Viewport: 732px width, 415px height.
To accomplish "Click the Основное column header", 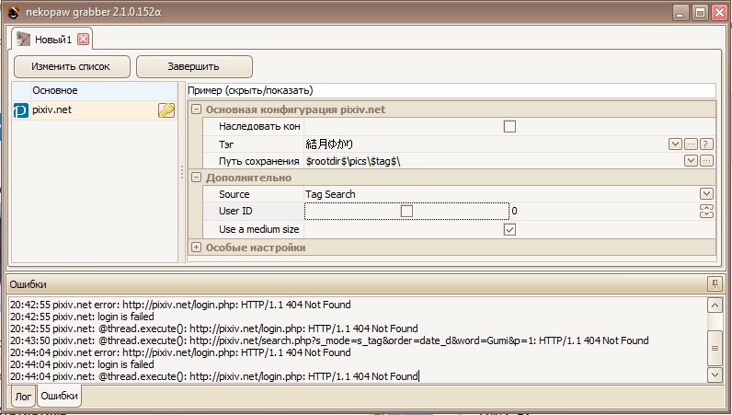I will [x=104, y=91].
